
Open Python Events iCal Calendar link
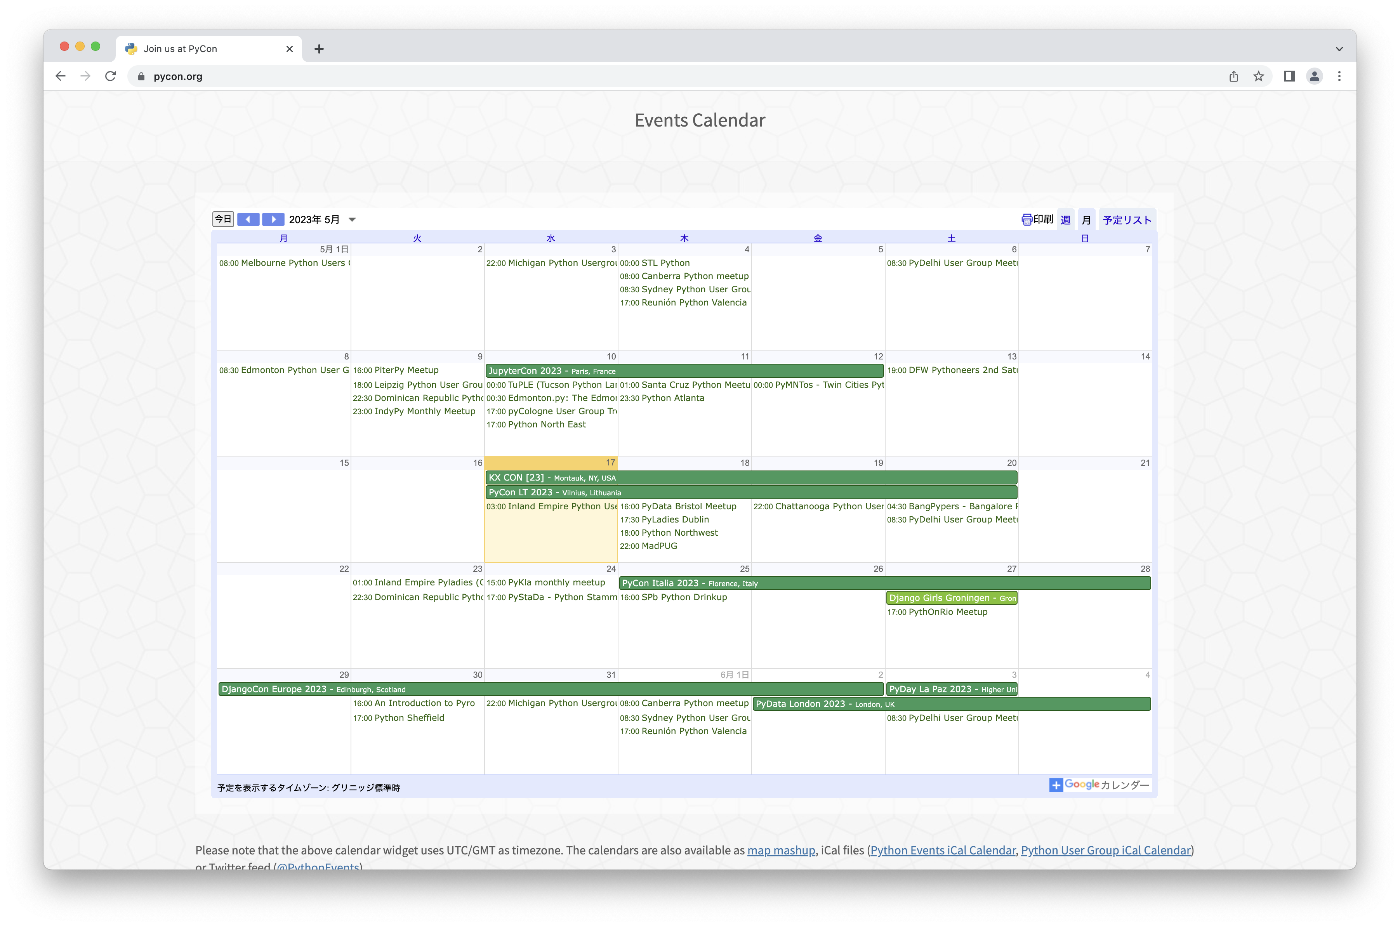(x=942, y=850)
